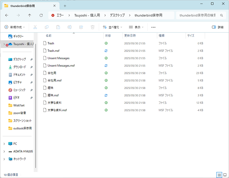Viewport: 229px width, 178px height.
Task: Switch to details list view layout
Action: [x=219, y=175]
